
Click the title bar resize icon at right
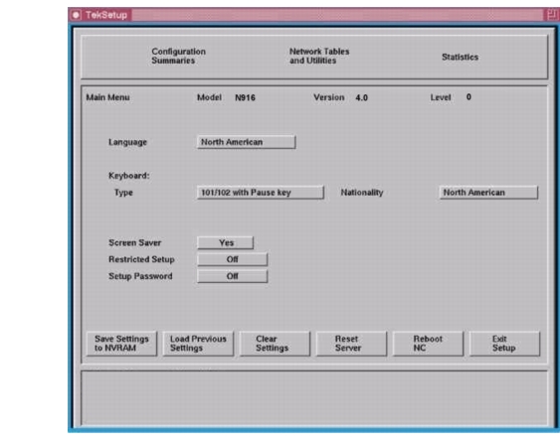pyautogui.click(x=551, y=15)
